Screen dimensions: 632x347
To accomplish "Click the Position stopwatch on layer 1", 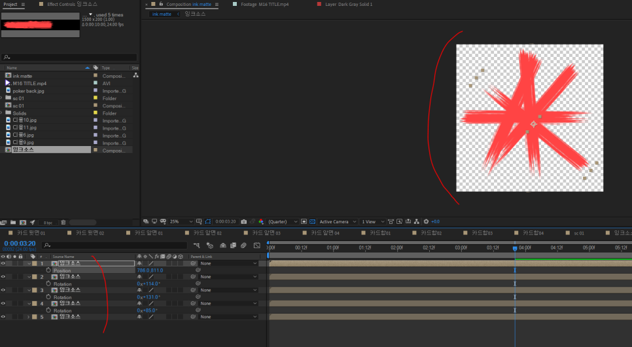I will pyautogui.click(x=48, y=270).
